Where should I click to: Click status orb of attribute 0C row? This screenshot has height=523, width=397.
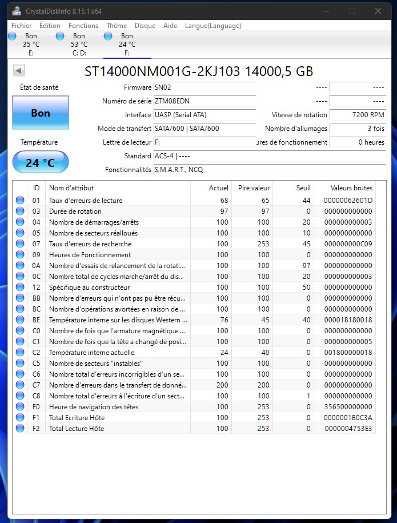[20, 276]
